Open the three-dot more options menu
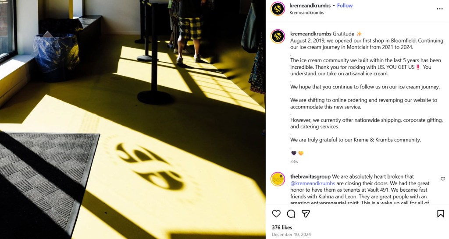449x239 pixels. [440, 9]
